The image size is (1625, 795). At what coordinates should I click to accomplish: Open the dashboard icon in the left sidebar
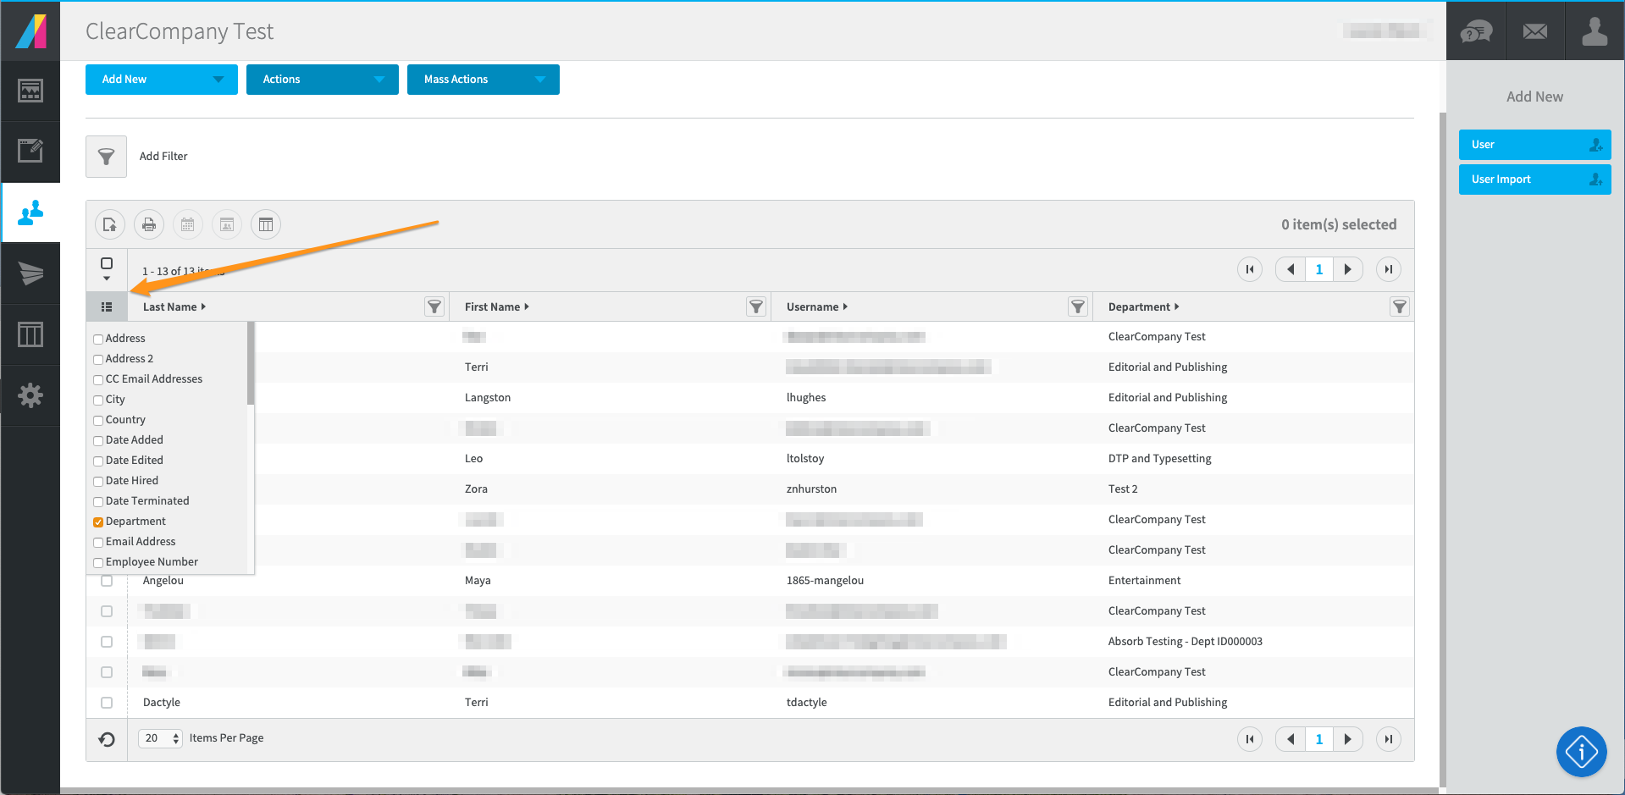point(30,91)
